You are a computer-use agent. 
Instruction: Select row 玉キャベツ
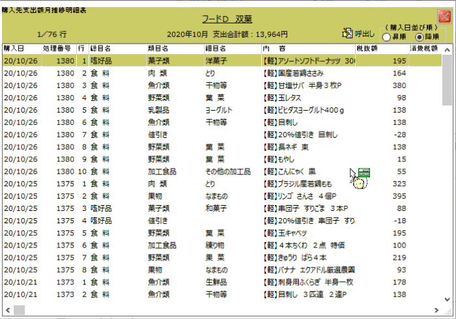pos(222,233)
